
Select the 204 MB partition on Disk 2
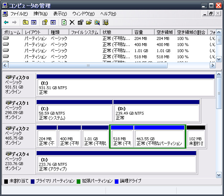47,136
